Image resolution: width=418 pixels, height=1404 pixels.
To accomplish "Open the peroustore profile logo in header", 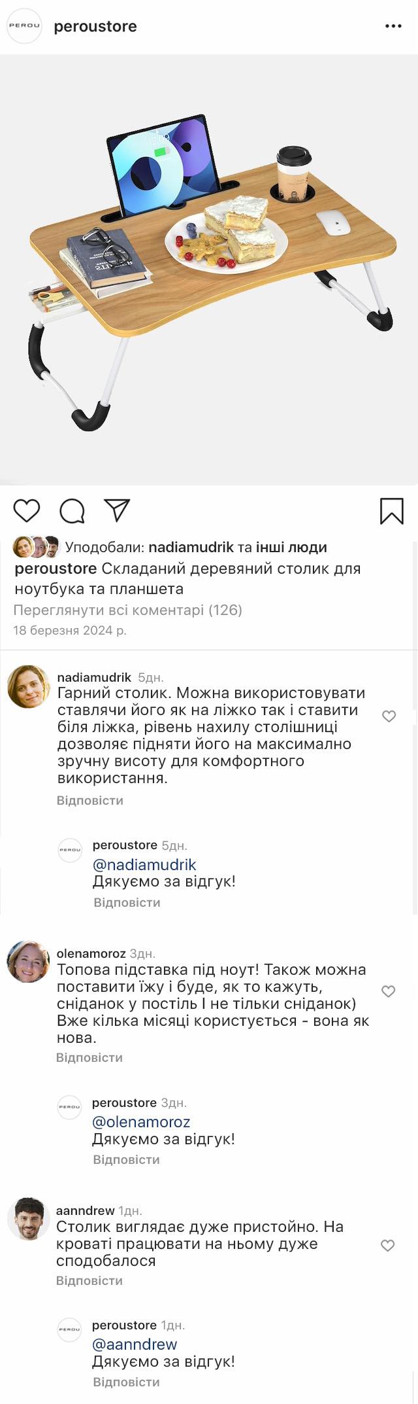I will point(24,26).
